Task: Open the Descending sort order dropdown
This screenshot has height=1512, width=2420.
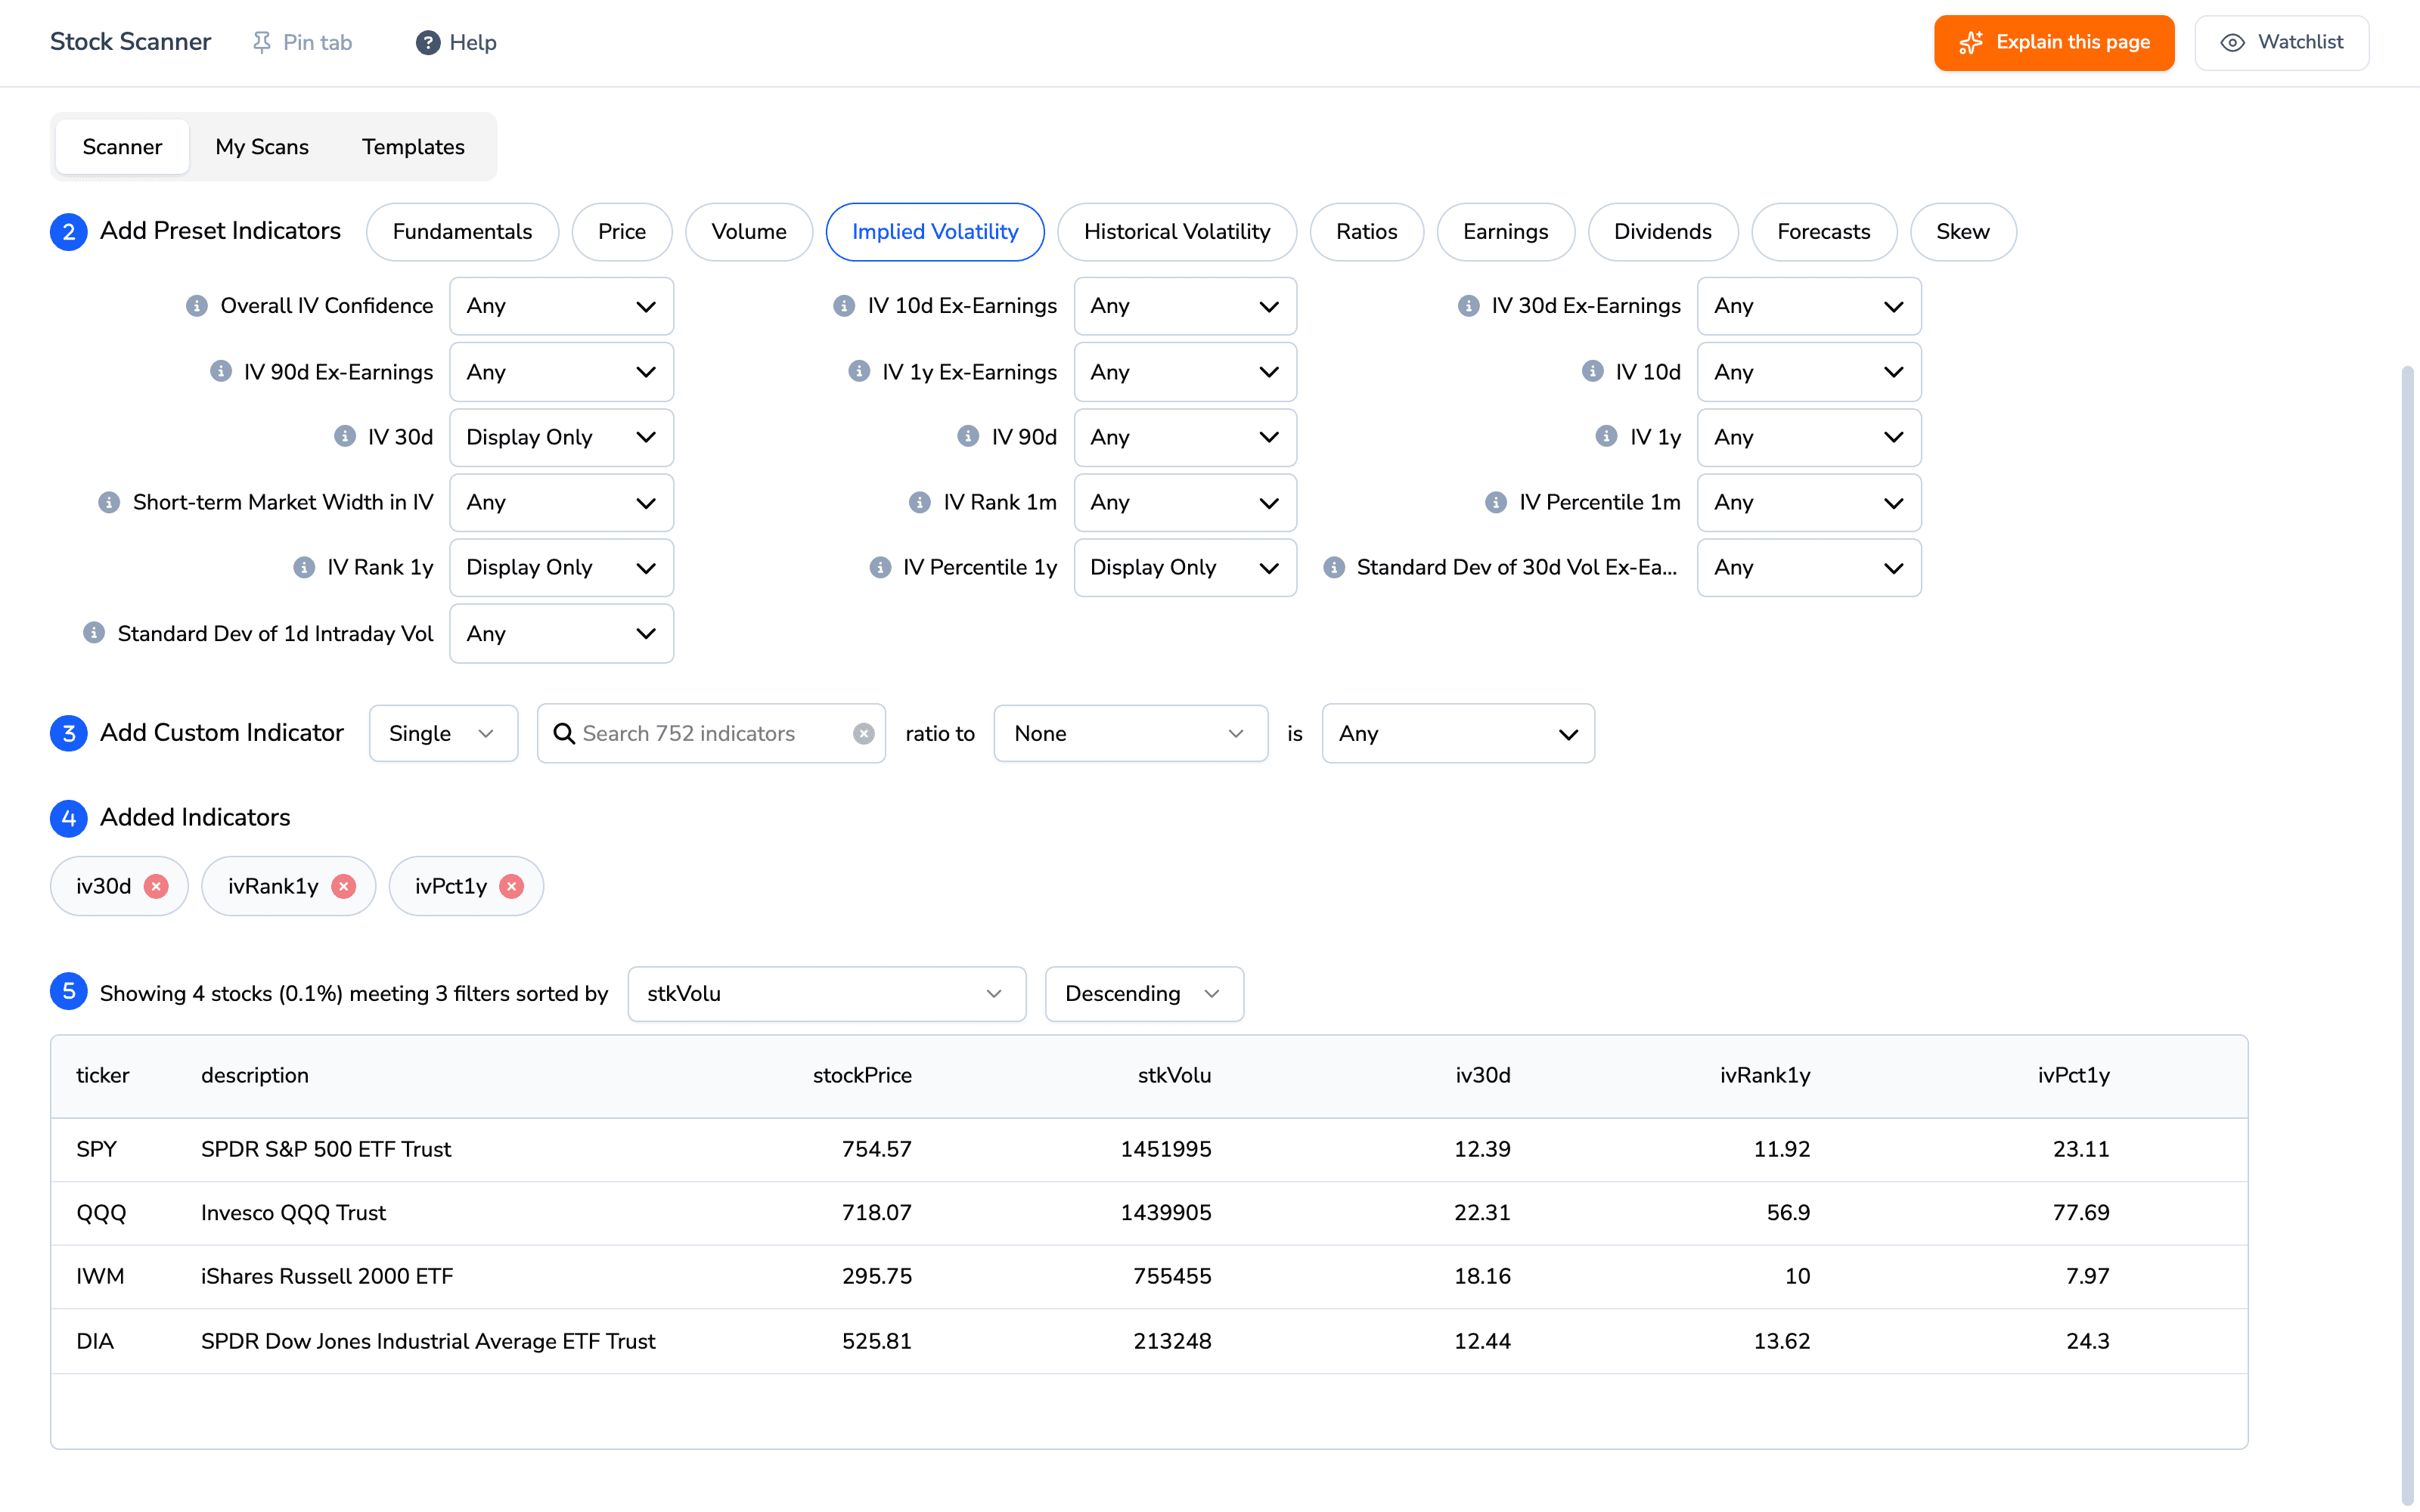Action: (1144, 994)
